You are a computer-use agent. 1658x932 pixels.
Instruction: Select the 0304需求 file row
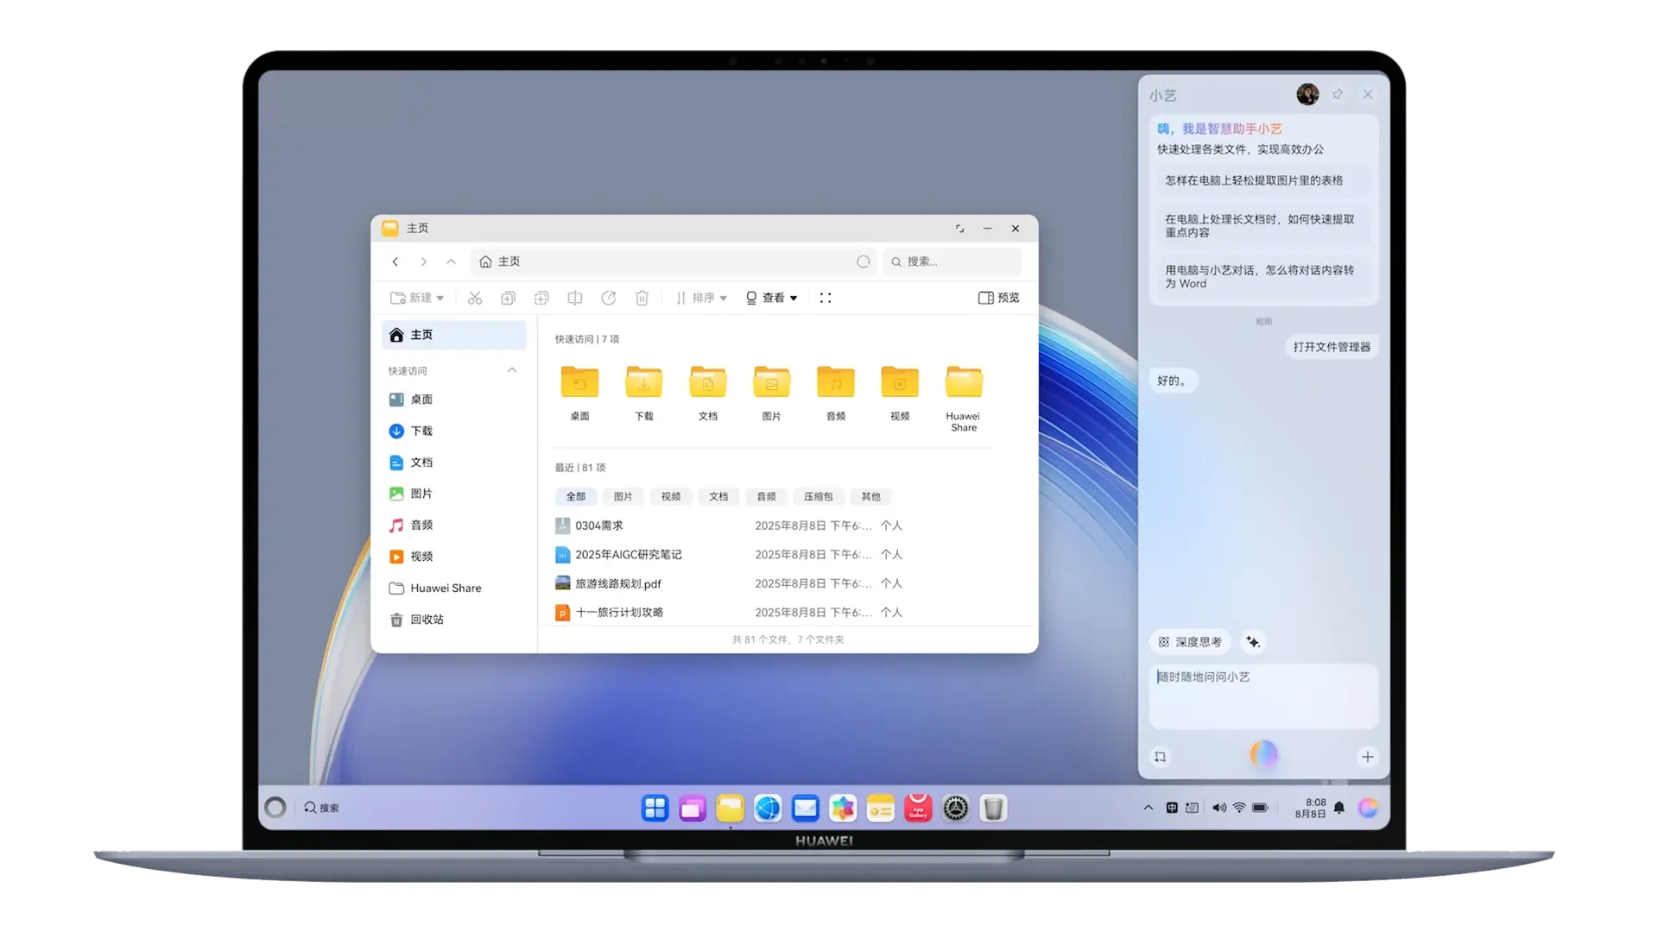730,526
